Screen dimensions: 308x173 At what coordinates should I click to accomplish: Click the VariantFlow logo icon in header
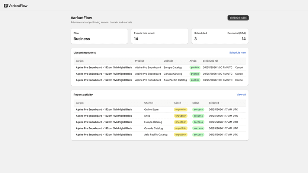(x=6, y=6)
